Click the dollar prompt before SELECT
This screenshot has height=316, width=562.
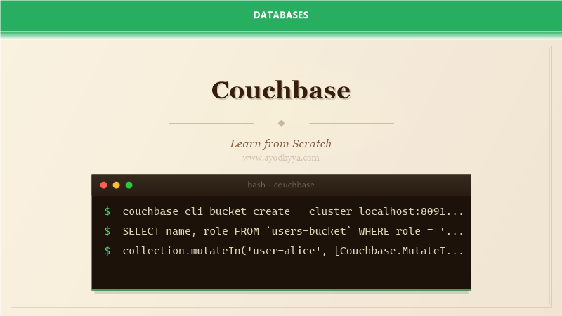tap(107, 231)
